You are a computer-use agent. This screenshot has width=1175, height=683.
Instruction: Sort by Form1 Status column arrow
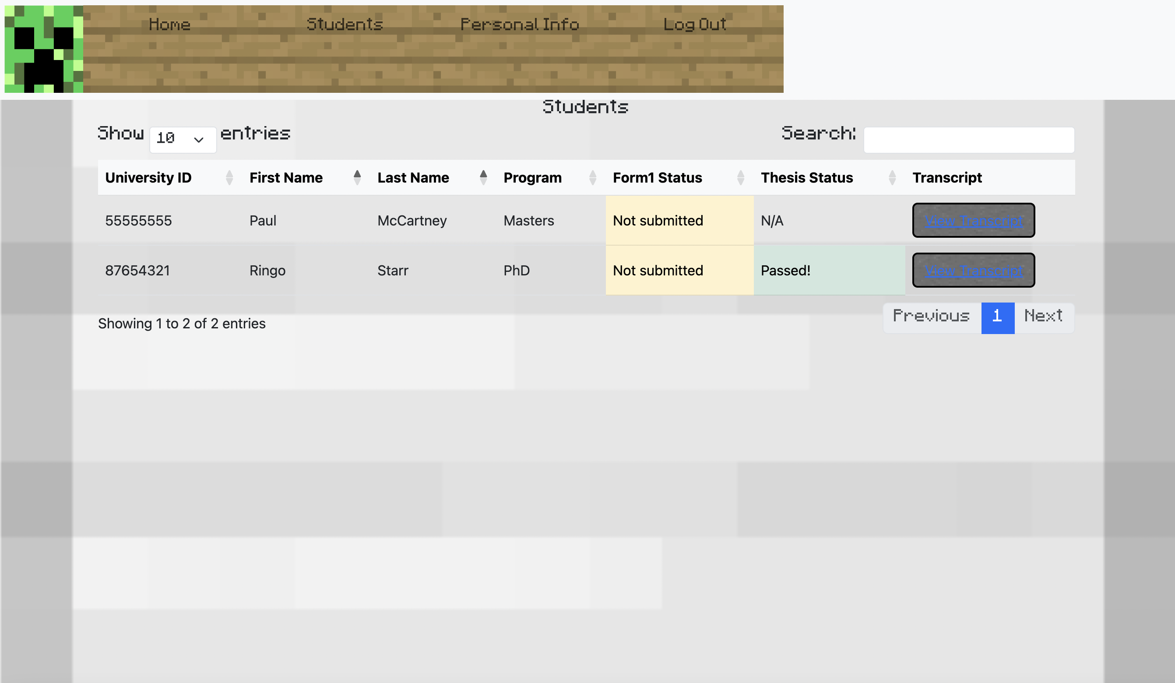pyautogui.click(x=740, y=177)
